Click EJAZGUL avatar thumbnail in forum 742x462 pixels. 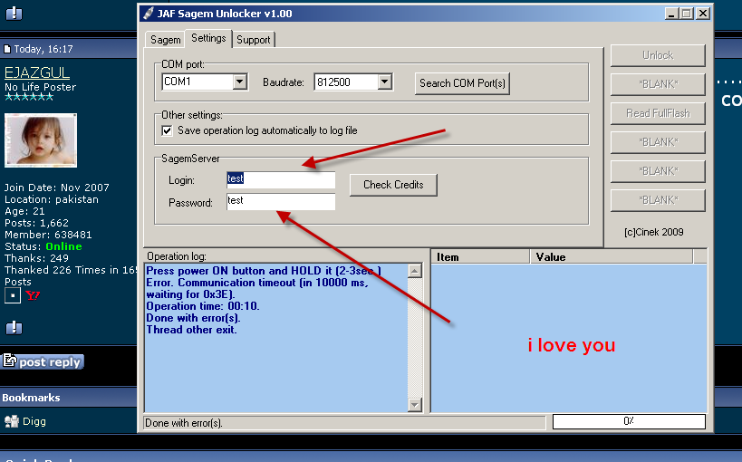click(41, 140)
